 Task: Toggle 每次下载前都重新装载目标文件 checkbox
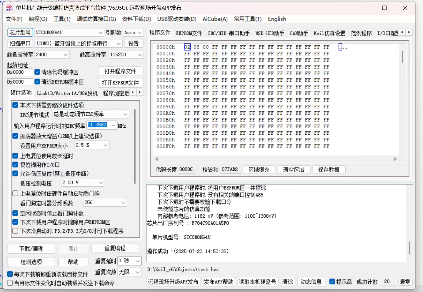(x=10, y=274)
